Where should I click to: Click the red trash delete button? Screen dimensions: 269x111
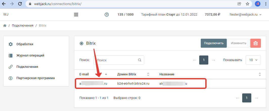click(256, 43)
